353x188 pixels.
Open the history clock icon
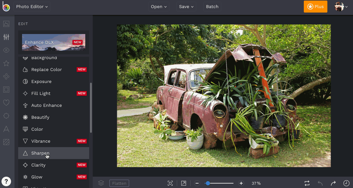346,183
